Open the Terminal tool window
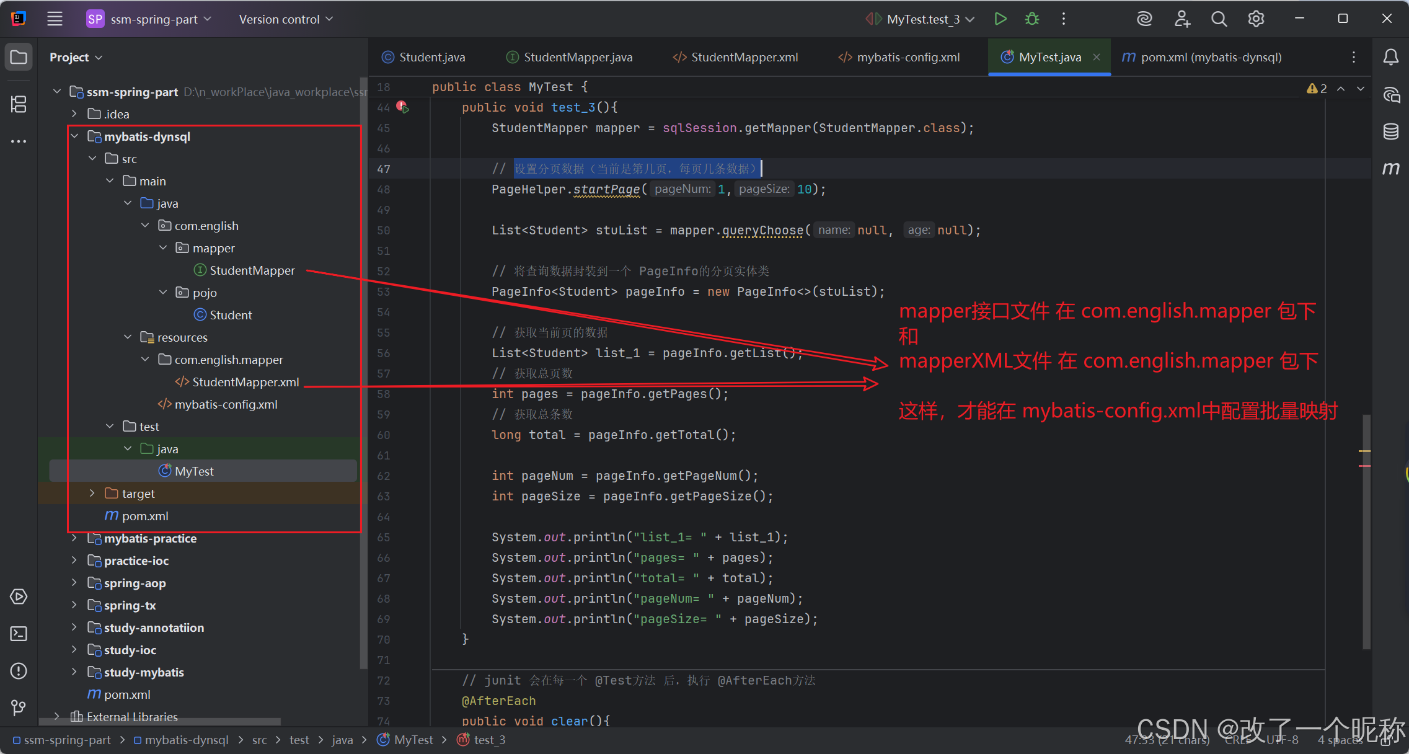The height and width of the screenshot is (754, 1409). point(19,634)
